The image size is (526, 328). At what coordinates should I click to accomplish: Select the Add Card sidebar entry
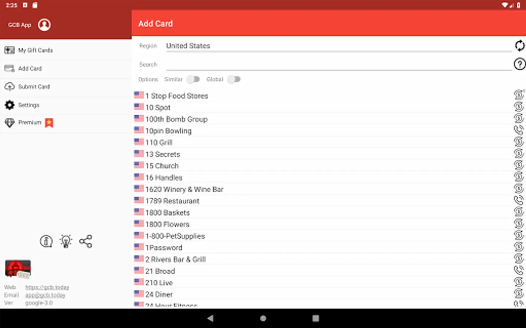66,69
